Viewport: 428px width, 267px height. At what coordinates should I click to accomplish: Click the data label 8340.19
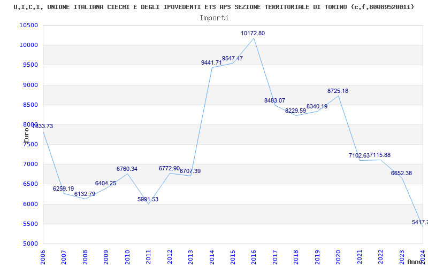click(x=317, y=106)
